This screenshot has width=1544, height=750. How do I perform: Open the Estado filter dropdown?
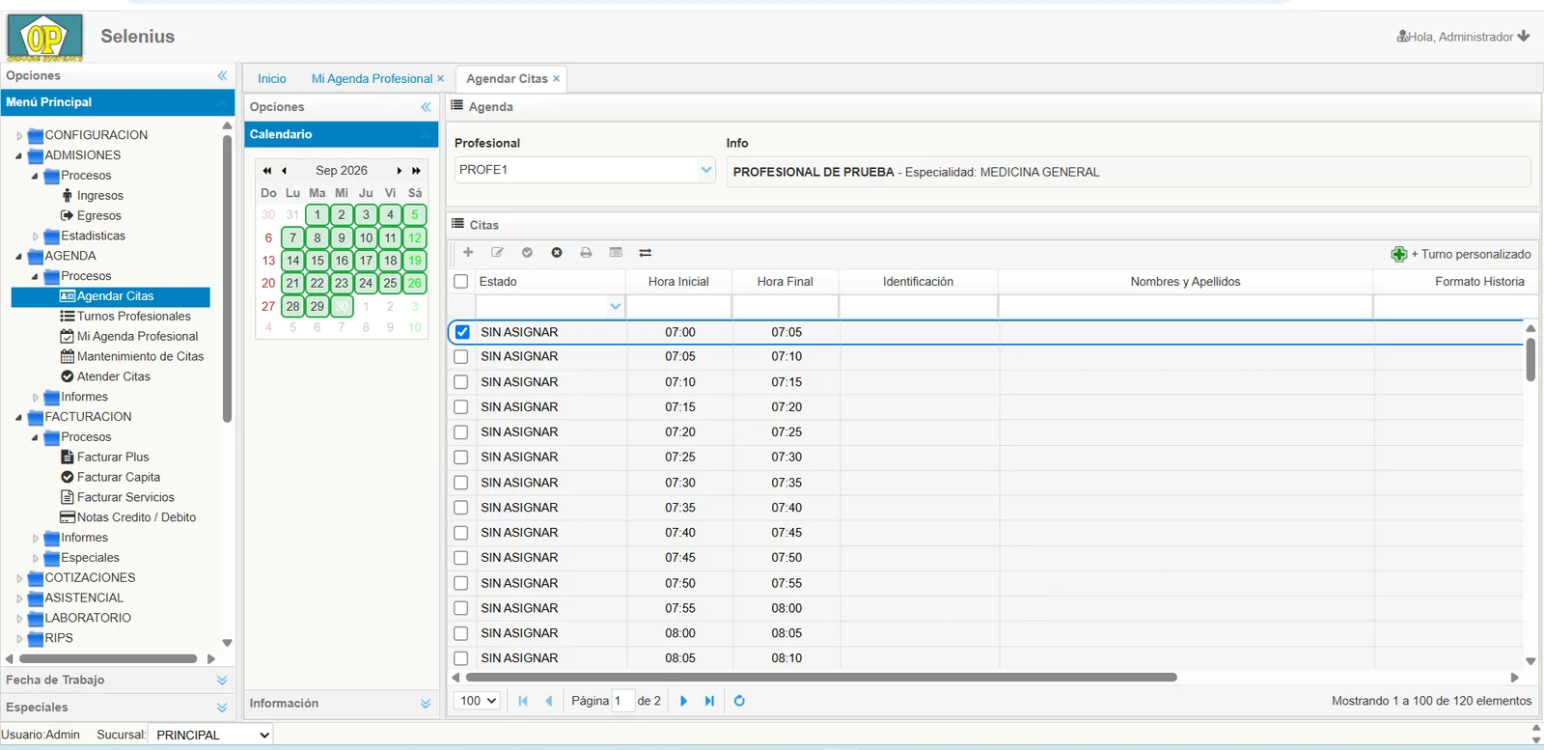[x=615, y=307]
